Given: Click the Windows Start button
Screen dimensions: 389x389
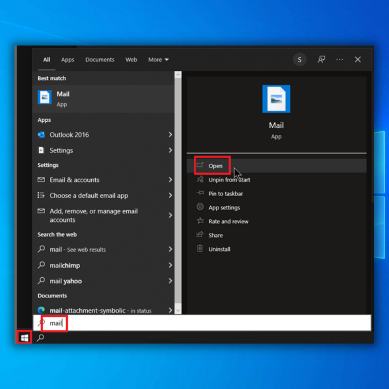Looking at the screenshot, I should pos(24,337).
